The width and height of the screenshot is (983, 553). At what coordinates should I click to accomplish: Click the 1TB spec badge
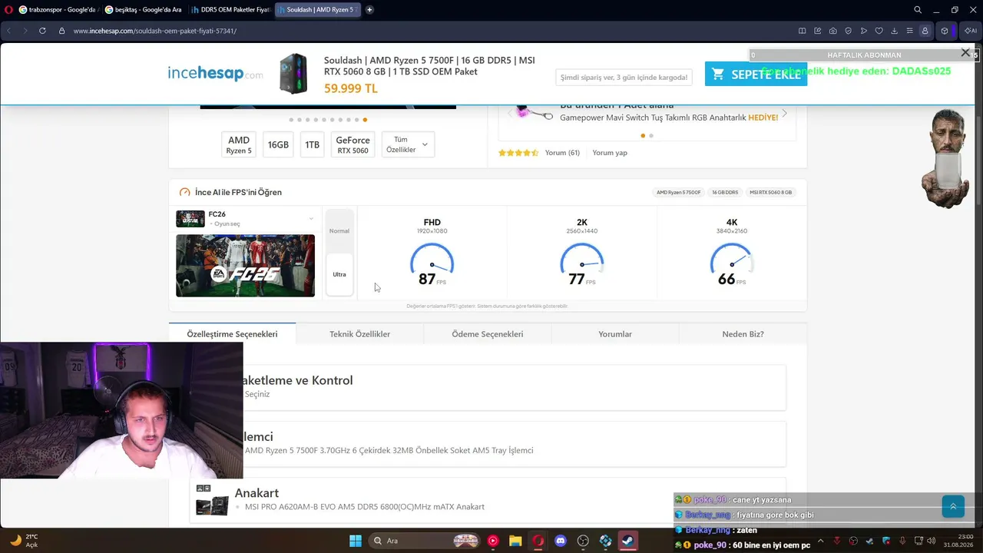(x=312, y=144)
